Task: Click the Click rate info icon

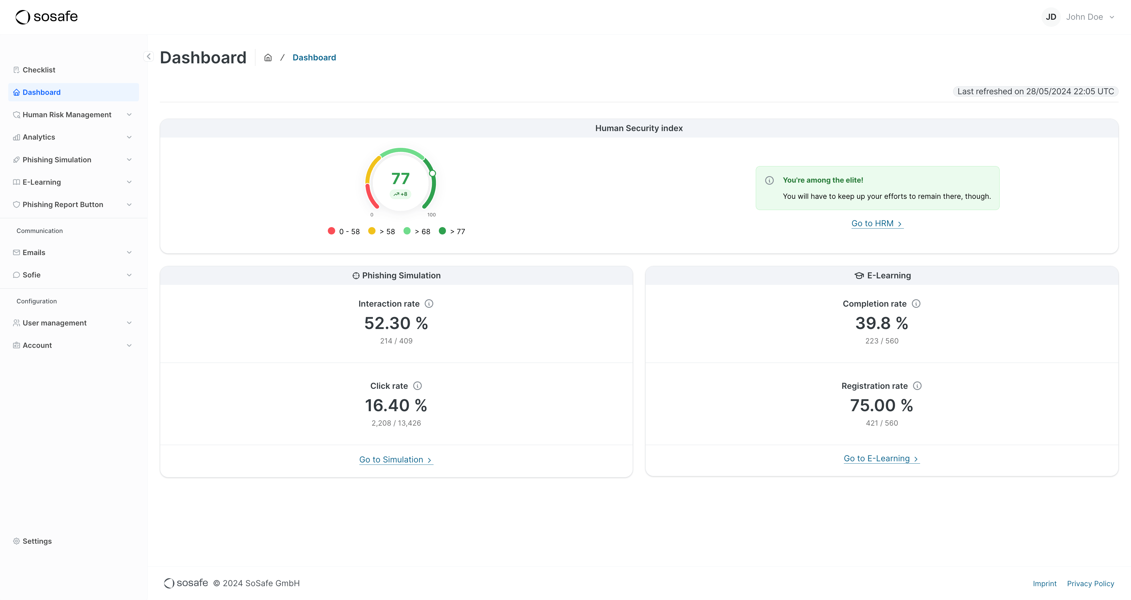Action: [x=418, y=386]
